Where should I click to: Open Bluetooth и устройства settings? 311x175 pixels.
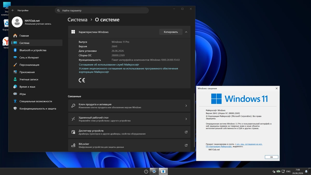pyautogui.click(x=36, y=50)
